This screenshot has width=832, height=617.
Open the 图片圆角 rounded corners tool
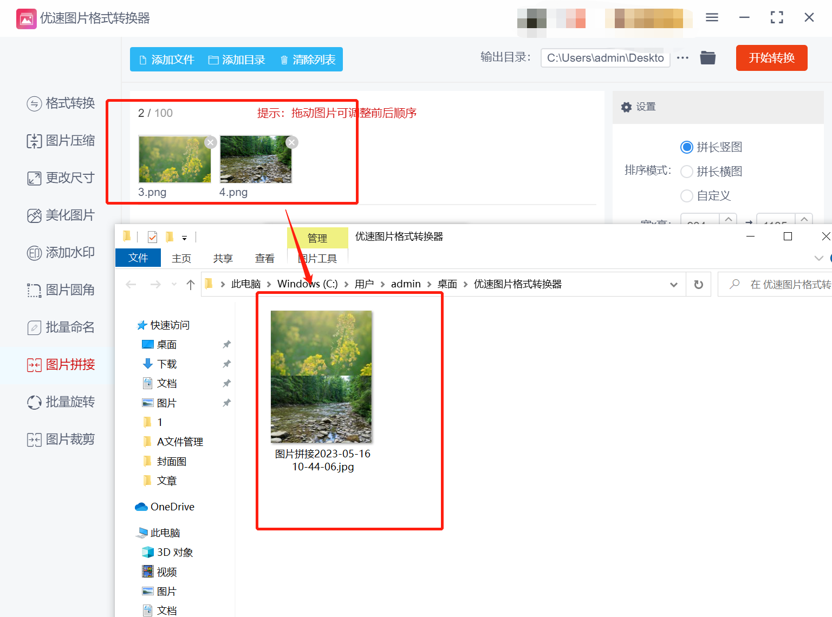click(61, 290)
